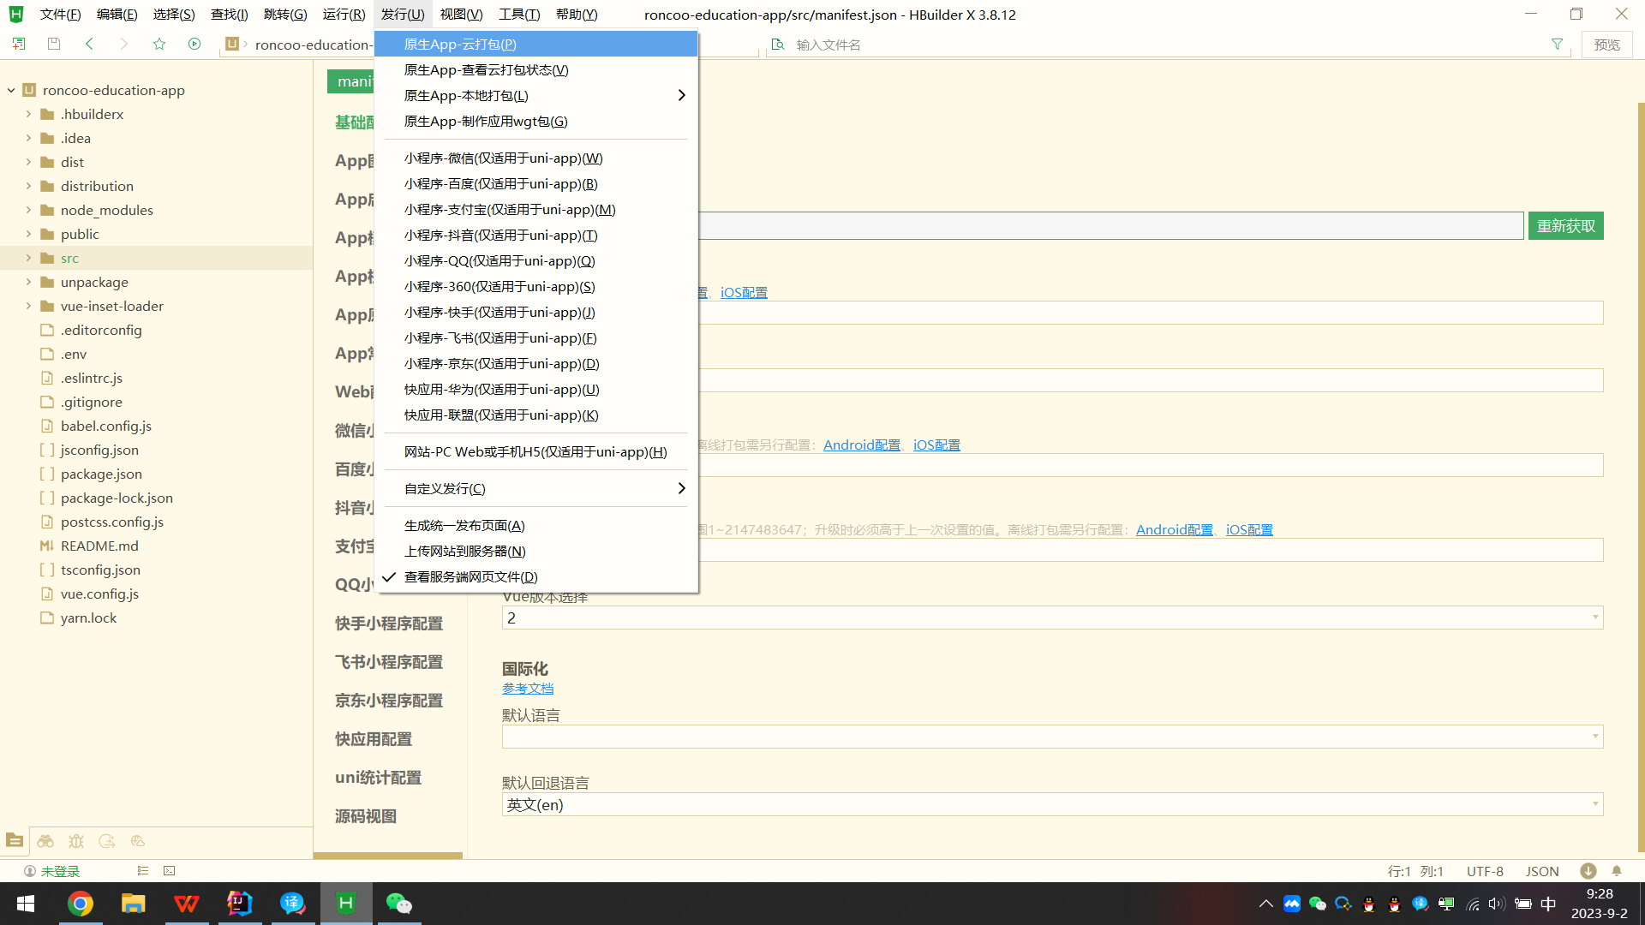Open the 参考文档 link under 国际化
The width and height of the screenshot is (1645, 925).
[528, 689]
